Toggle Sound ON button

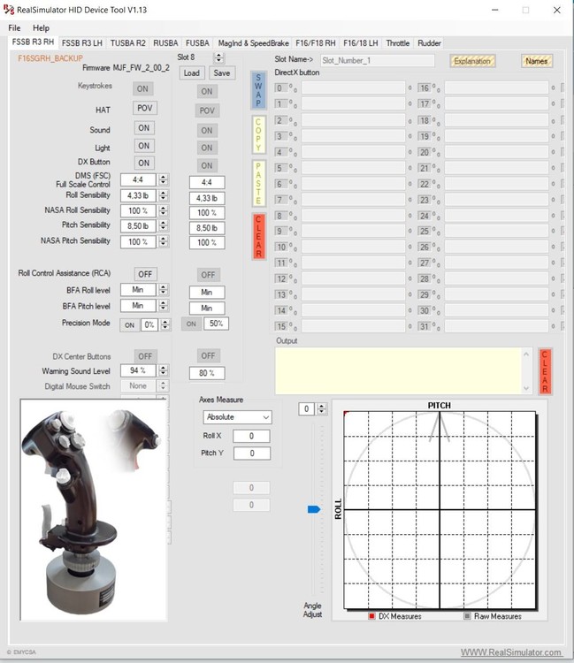144,127
